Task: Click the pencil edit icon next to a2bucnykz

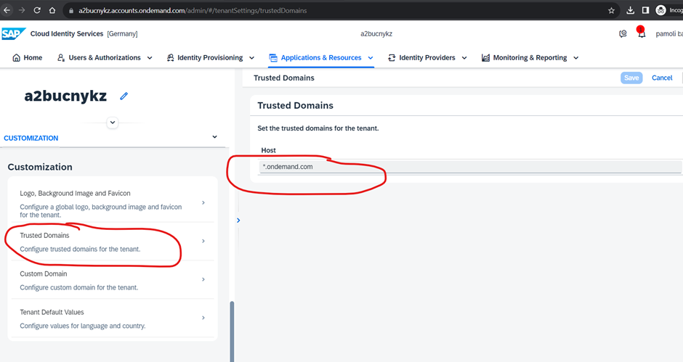Action: pyautogui.click(x=124, y=96)
